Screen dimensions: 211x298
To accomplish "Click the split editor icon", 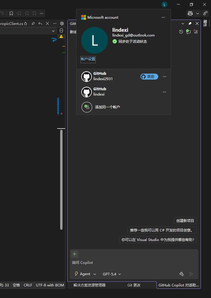I will (x=61, y=30).
